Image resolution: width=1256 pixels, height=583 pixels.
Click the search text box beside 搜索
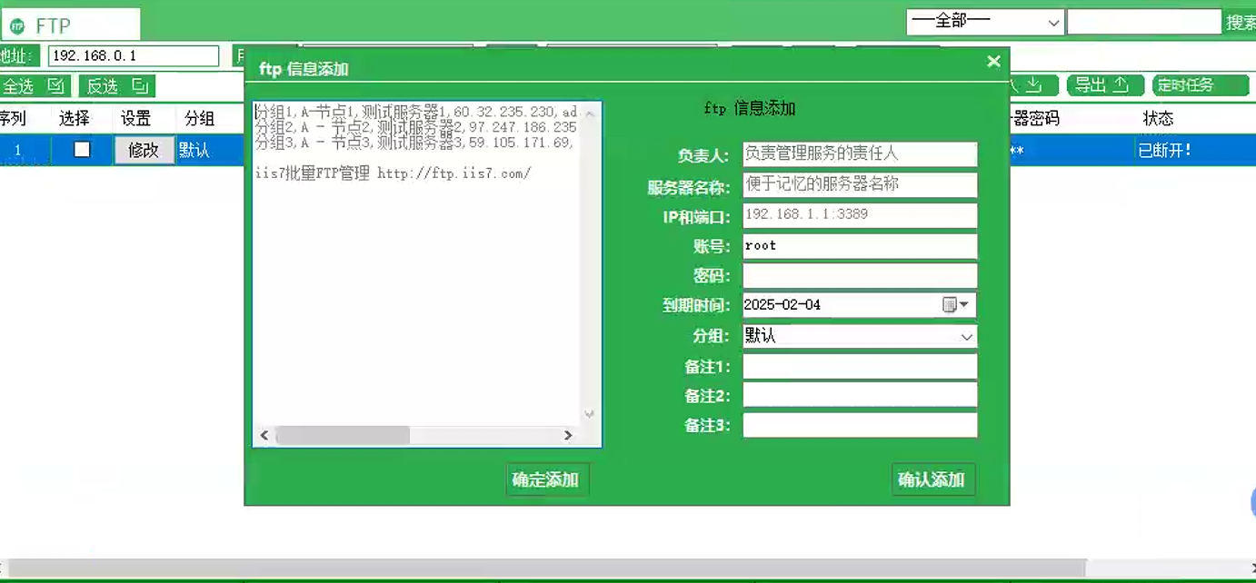click(1143, 22)
